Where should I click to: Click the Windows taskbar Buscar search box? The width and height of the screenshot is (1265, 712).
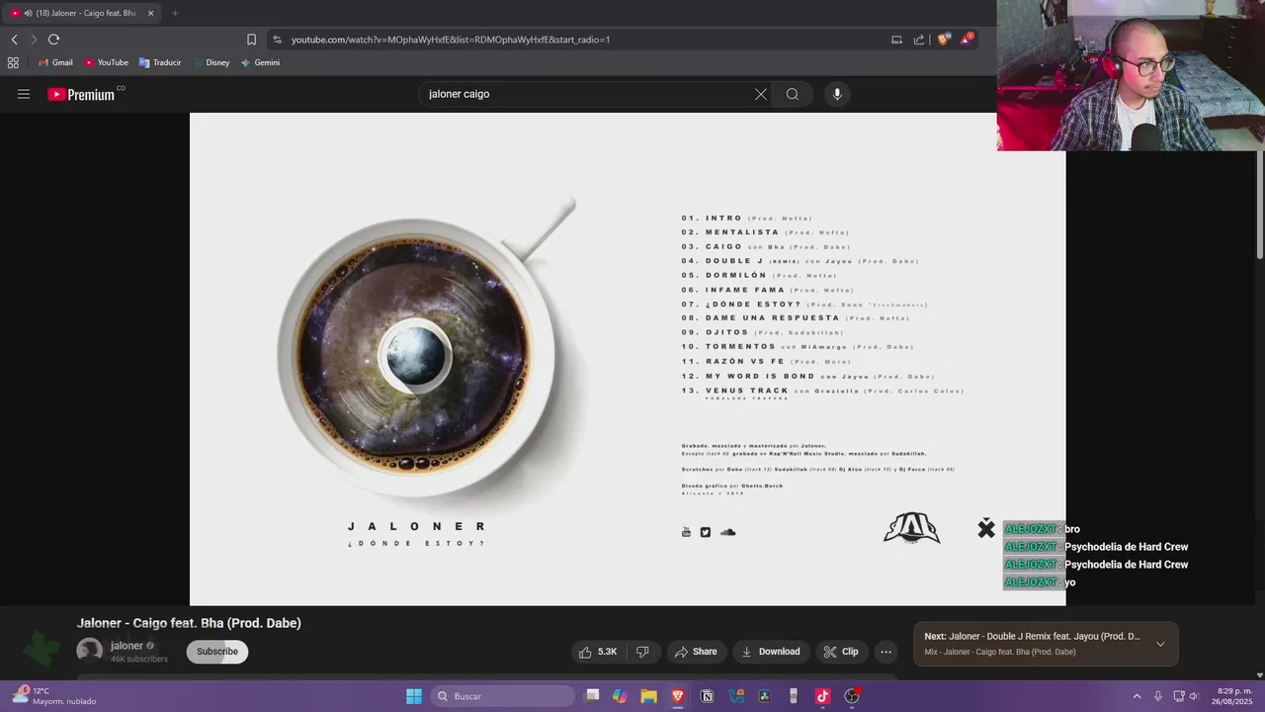[x=503, y=696]
